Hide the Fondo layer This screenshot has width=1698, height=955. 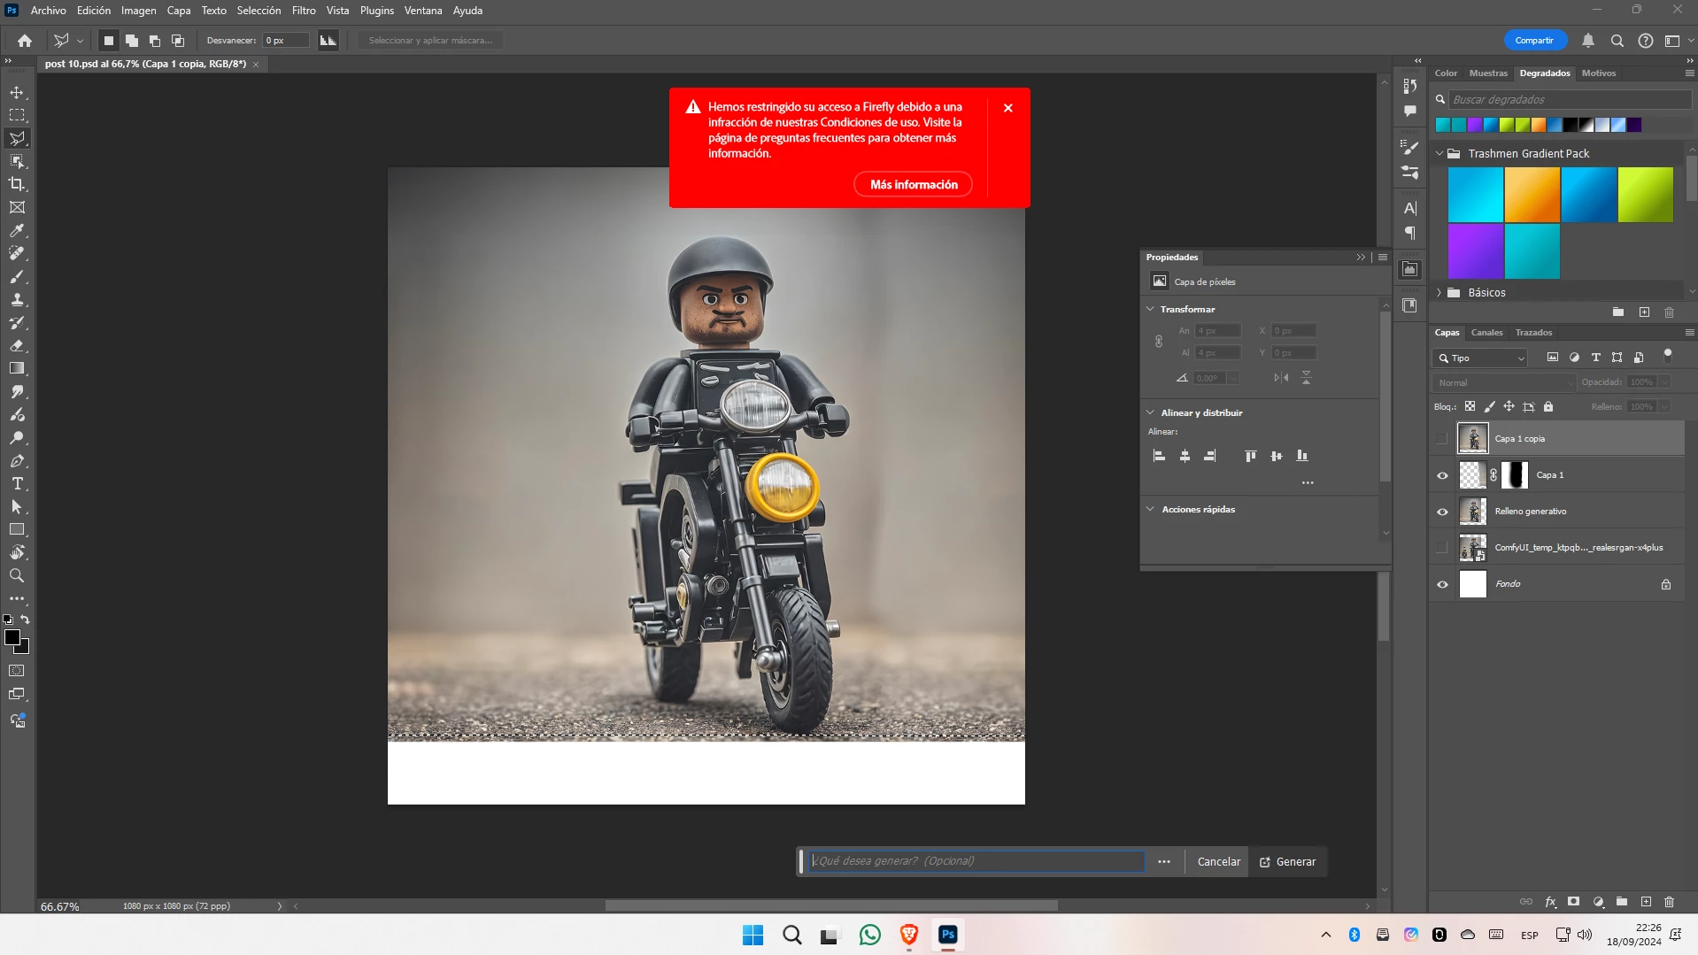pyautogui.click(x=1442, y=584)
